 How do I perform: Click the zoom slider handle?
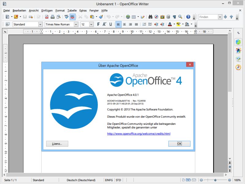click(x=215, y=180)
